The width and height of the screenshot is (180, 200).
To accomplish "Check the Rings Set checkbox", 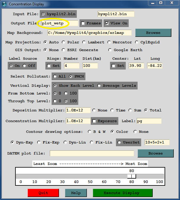I will click(49, 66).
